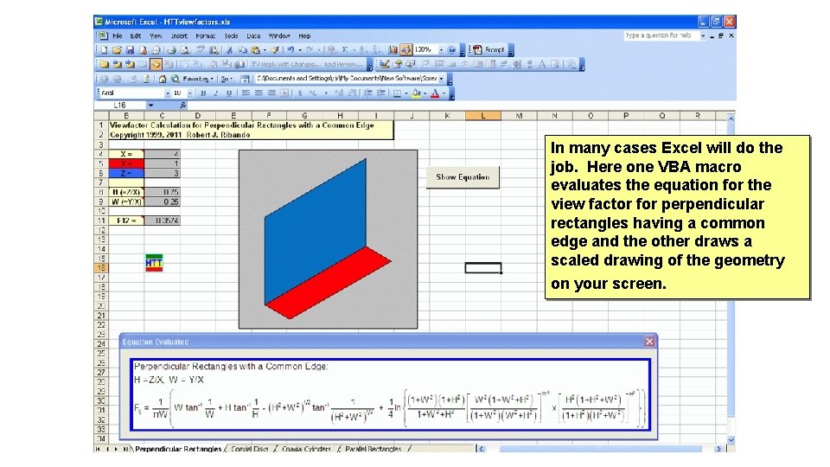Expand the Go dropdown on Web toolbar
Screen dimensions: 830x467
pyautogui.click(x=227, y=79)
